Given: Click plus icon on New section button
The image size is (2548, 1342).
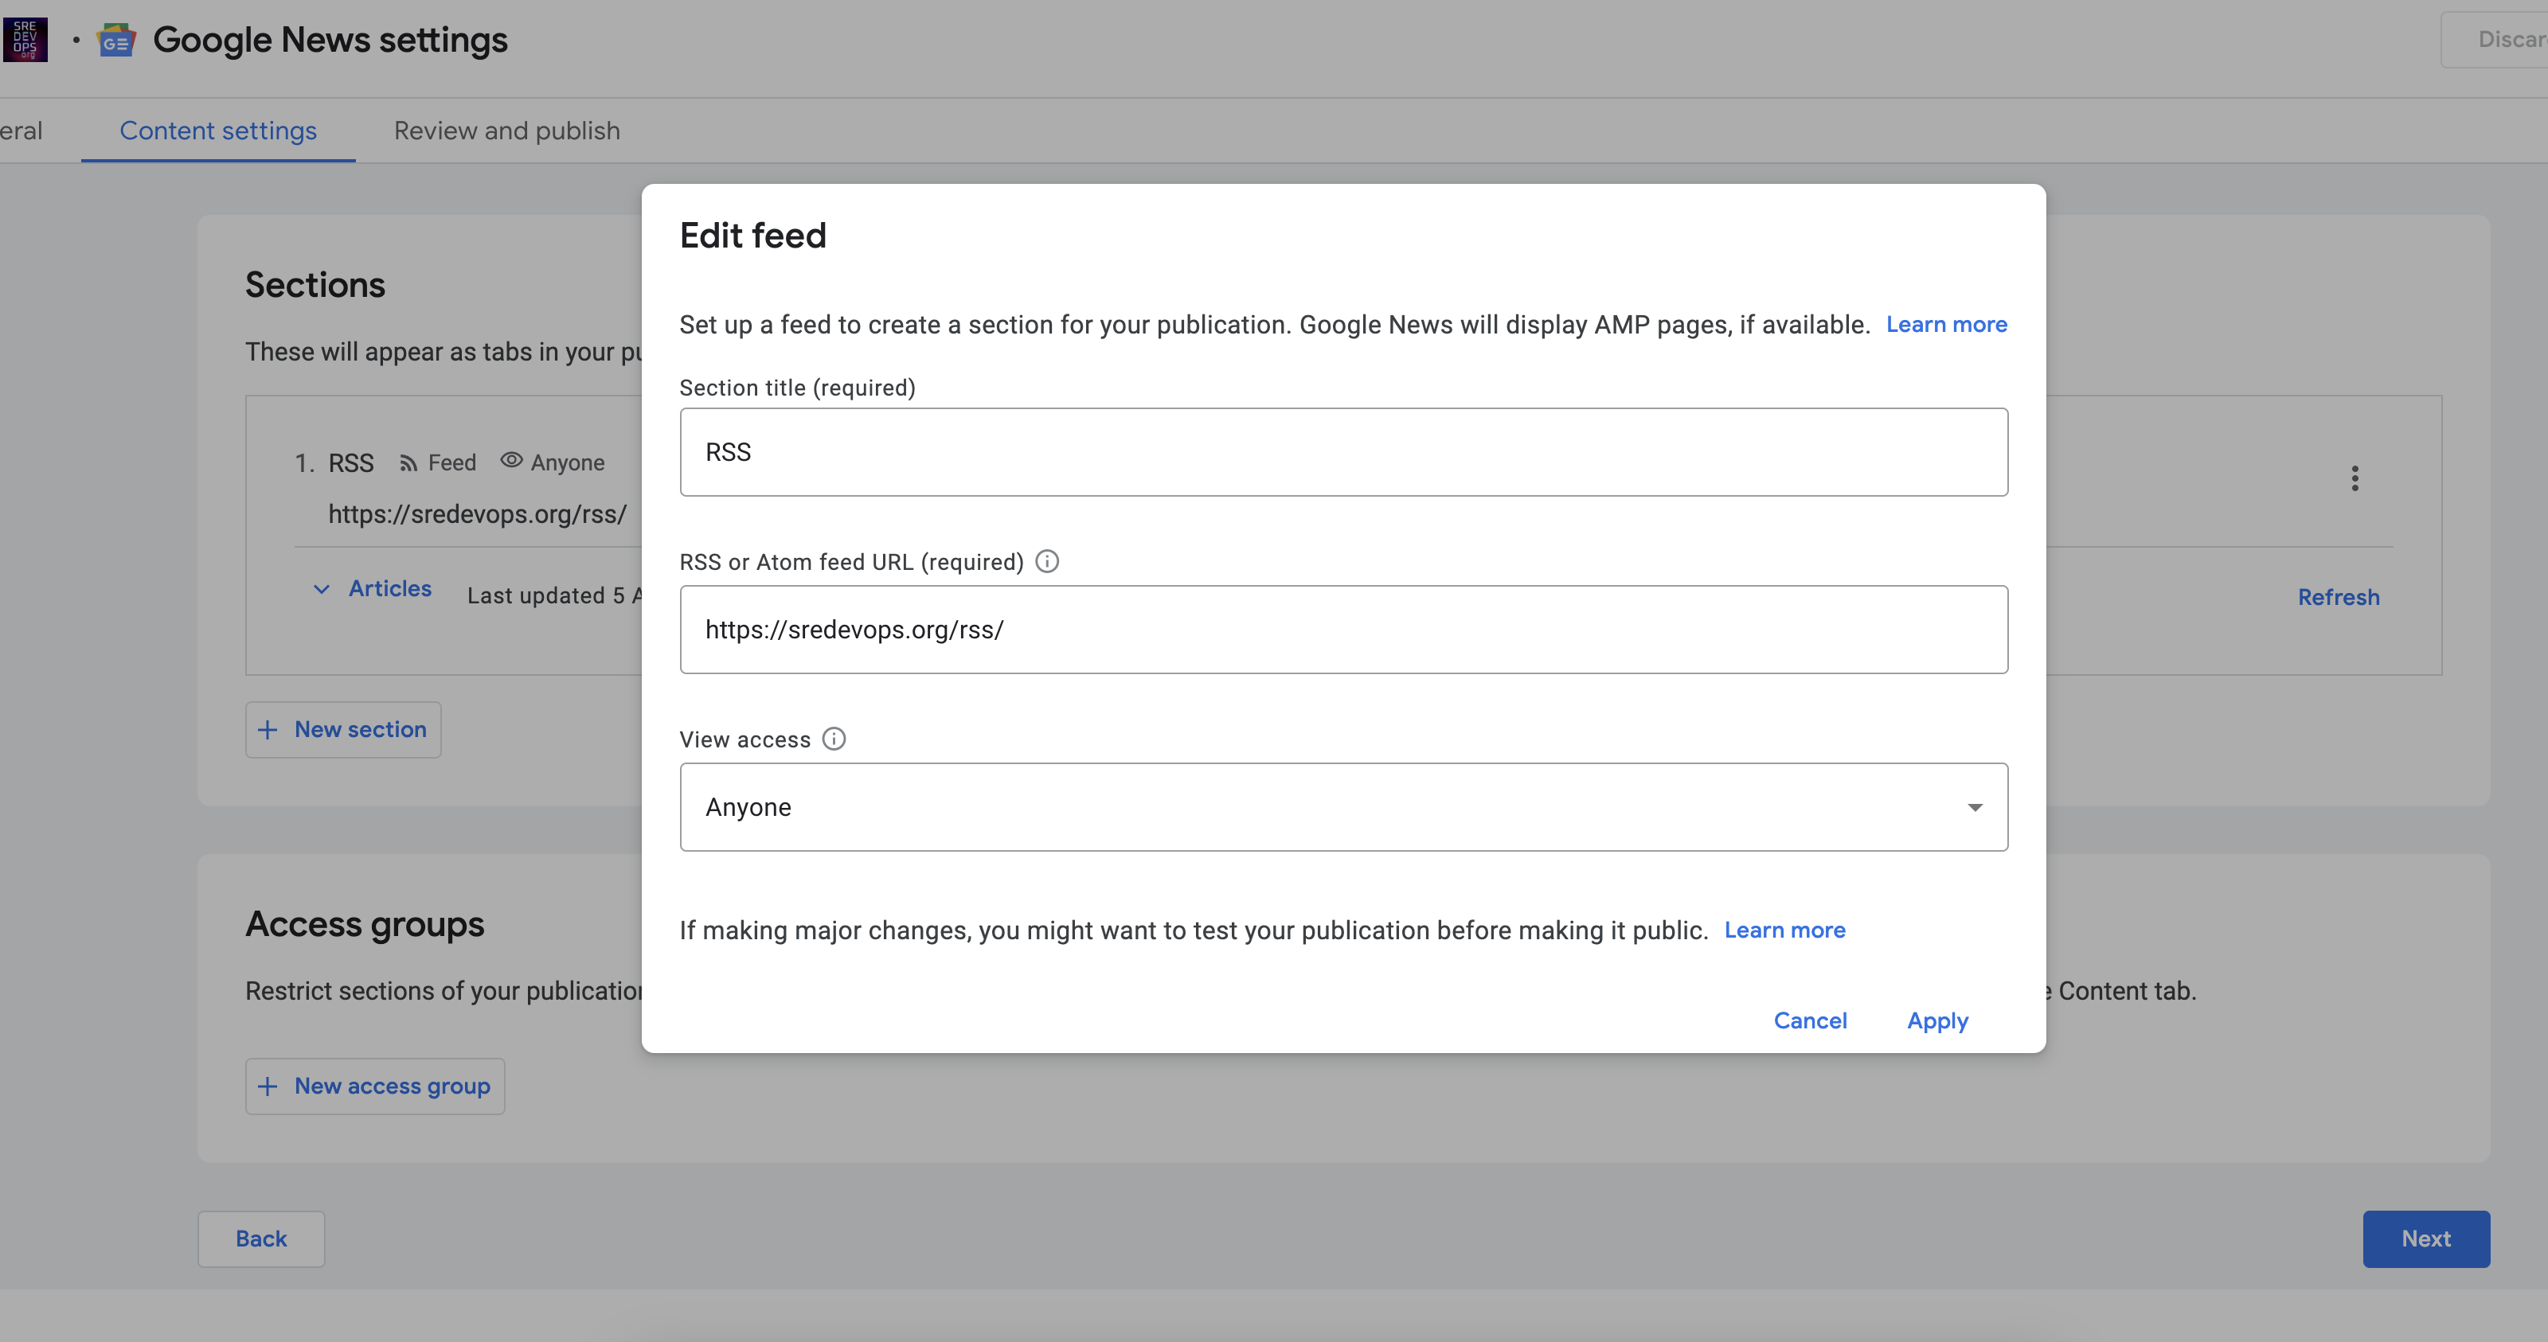Looking at the screenshot, I should 267,730.
